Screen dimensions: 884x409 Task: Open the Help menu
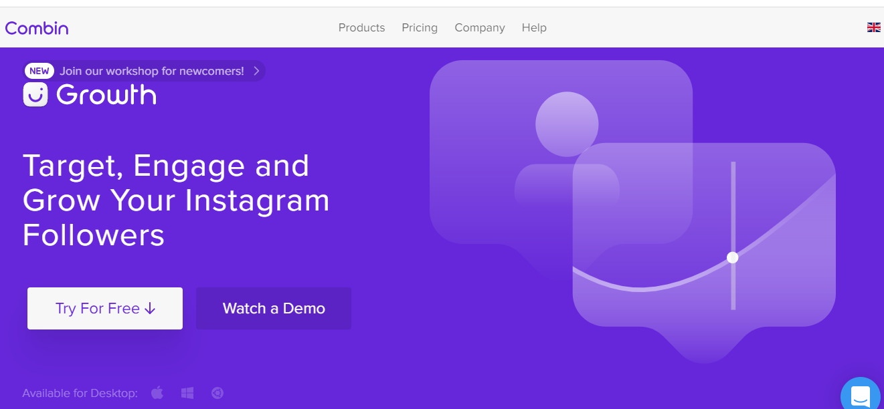534,27
